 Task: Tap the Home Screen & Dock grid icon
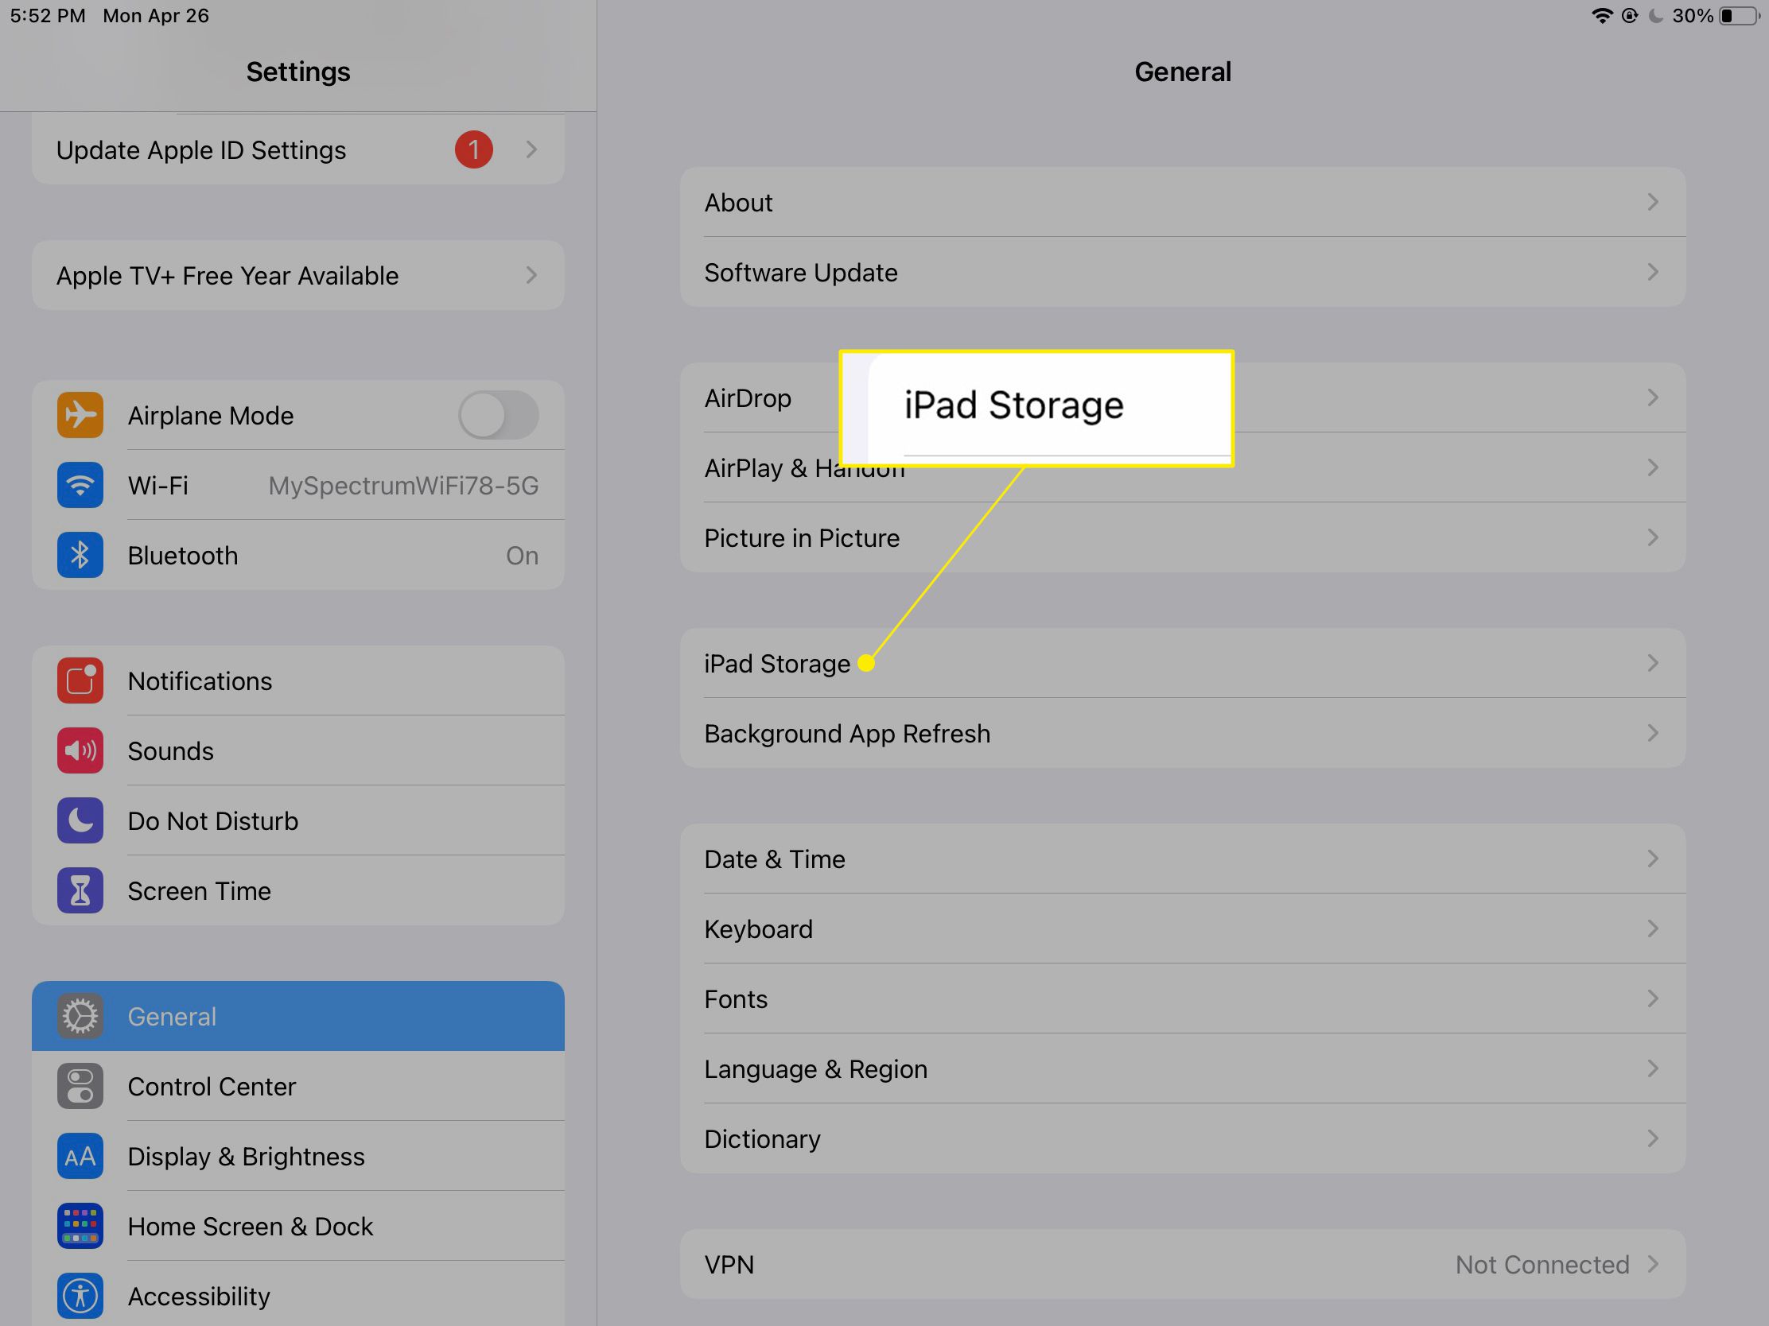tap(80, 1226)
